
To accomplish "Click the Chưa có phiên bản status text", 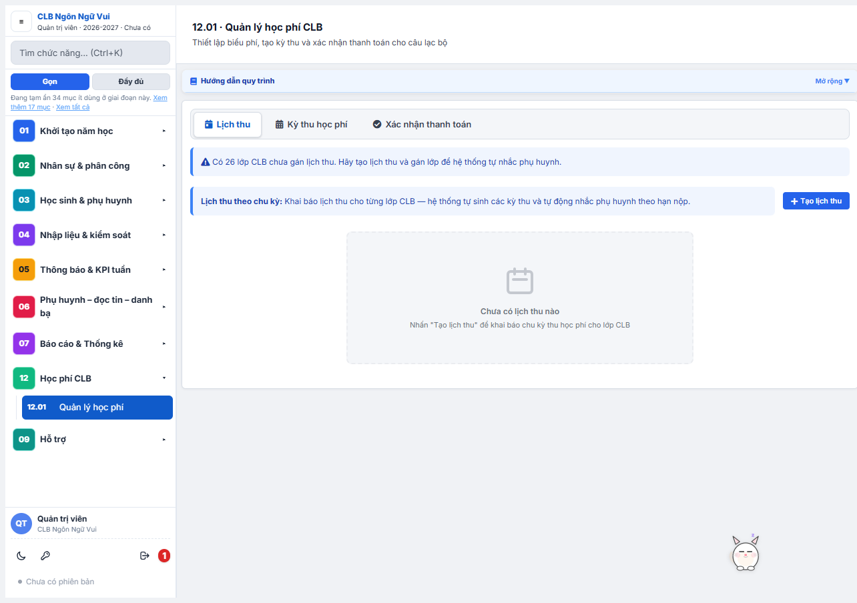I will click(x=60, y=582).
